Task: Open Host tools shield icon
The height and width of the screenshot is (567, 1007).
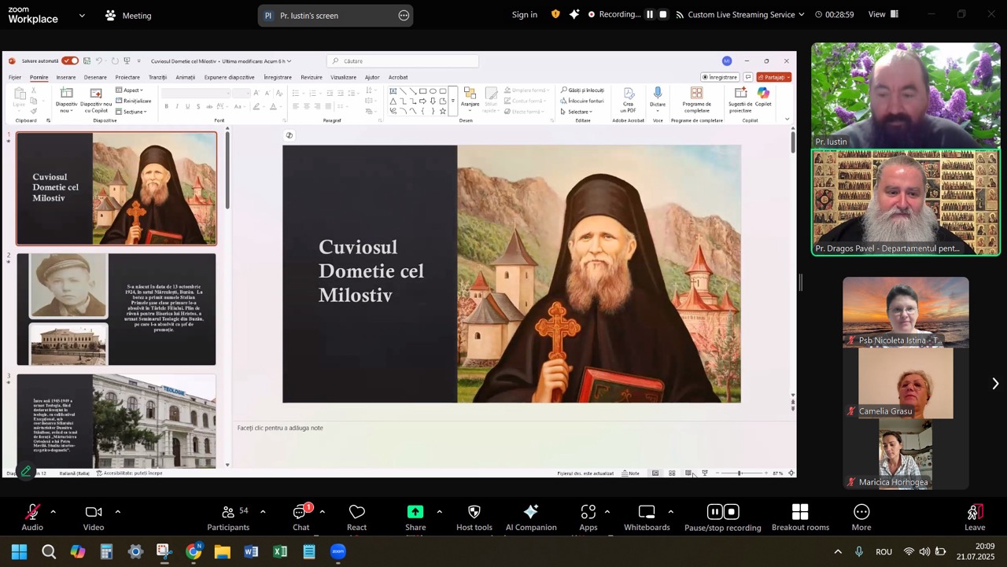Action: point(474,516)
